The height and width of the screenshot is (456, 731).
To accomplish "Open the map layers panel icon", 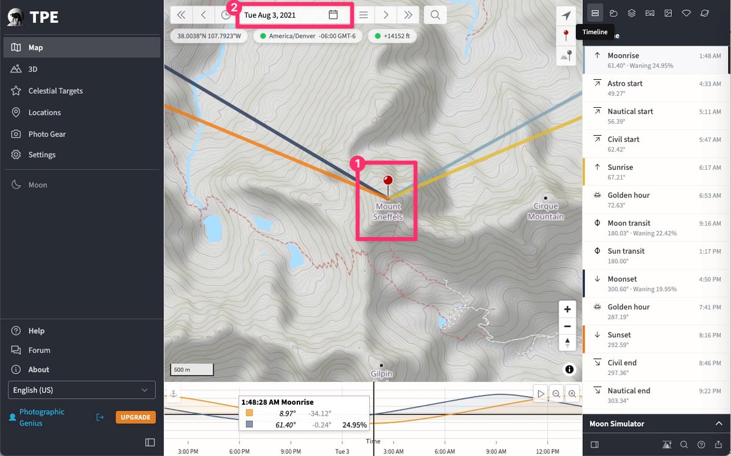I will pyautogui.click(x=632, y=13).
